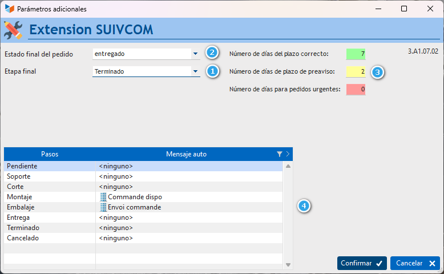The height and width of the screenshot is (274, 444).
Task: Open the Estado final del pedido dropdown arrow
Action: click(x=195, y=54)
